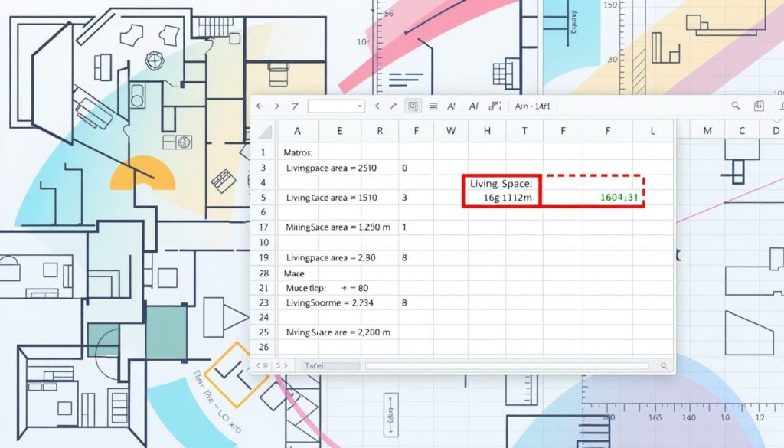The image size is (784, 448).
Task: Open the empty combo box in toolbar
Action: (336, 106)
